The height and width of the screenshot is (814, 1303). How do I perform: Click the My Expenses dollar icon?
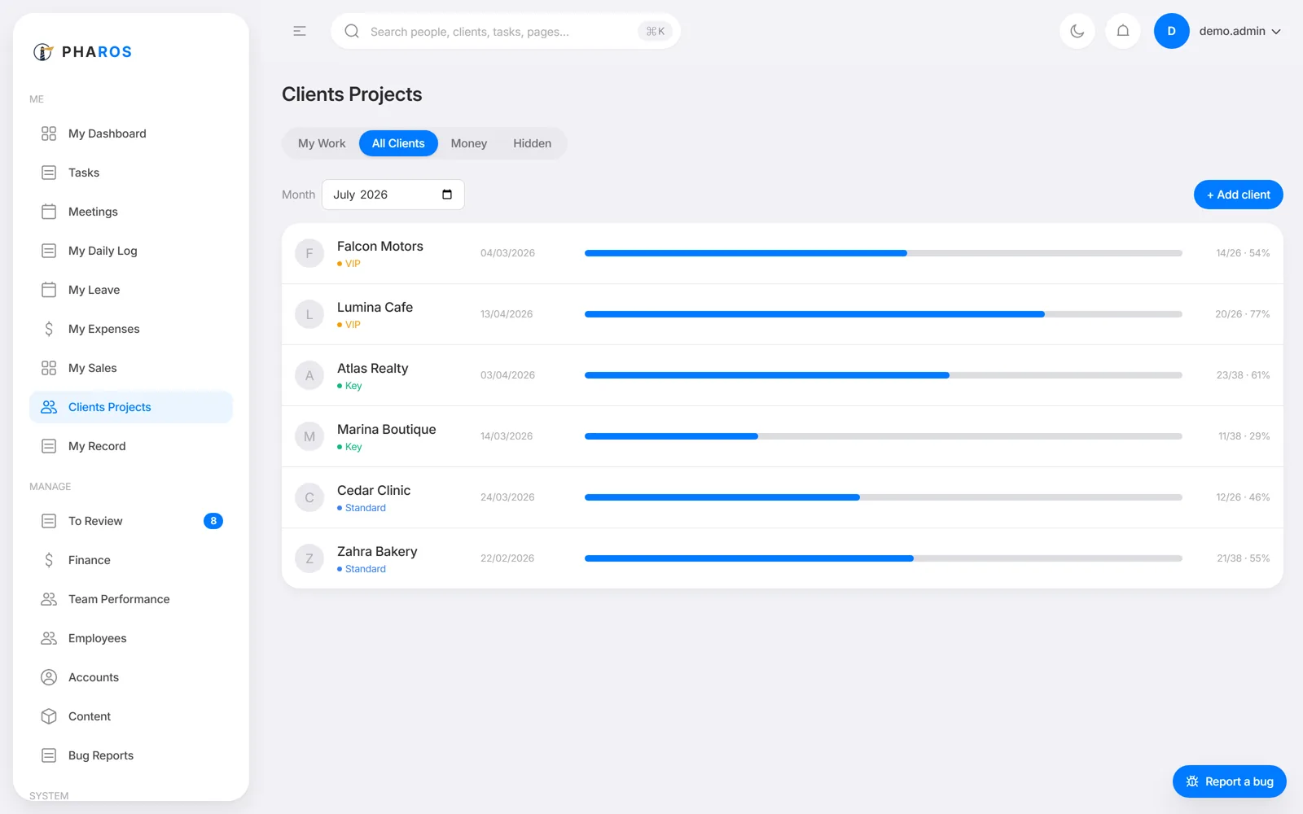pos(49,329)
